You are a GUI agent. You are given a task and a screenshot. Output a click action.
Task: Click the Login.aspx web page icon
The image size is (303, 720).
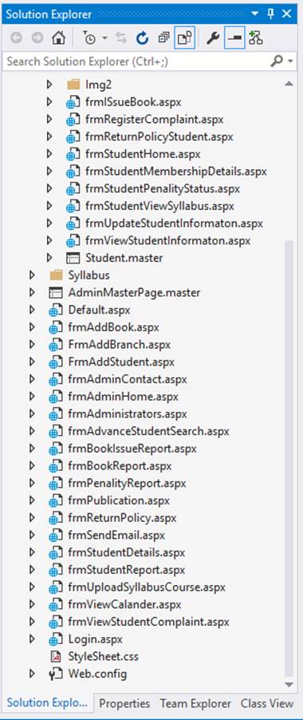point(56,639)
